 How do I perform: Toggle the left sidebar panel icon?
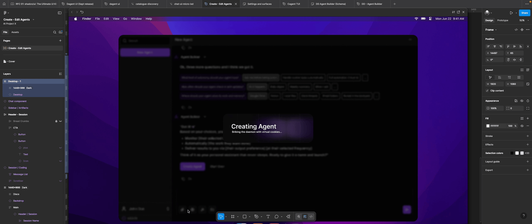click(x=60, y=13)
